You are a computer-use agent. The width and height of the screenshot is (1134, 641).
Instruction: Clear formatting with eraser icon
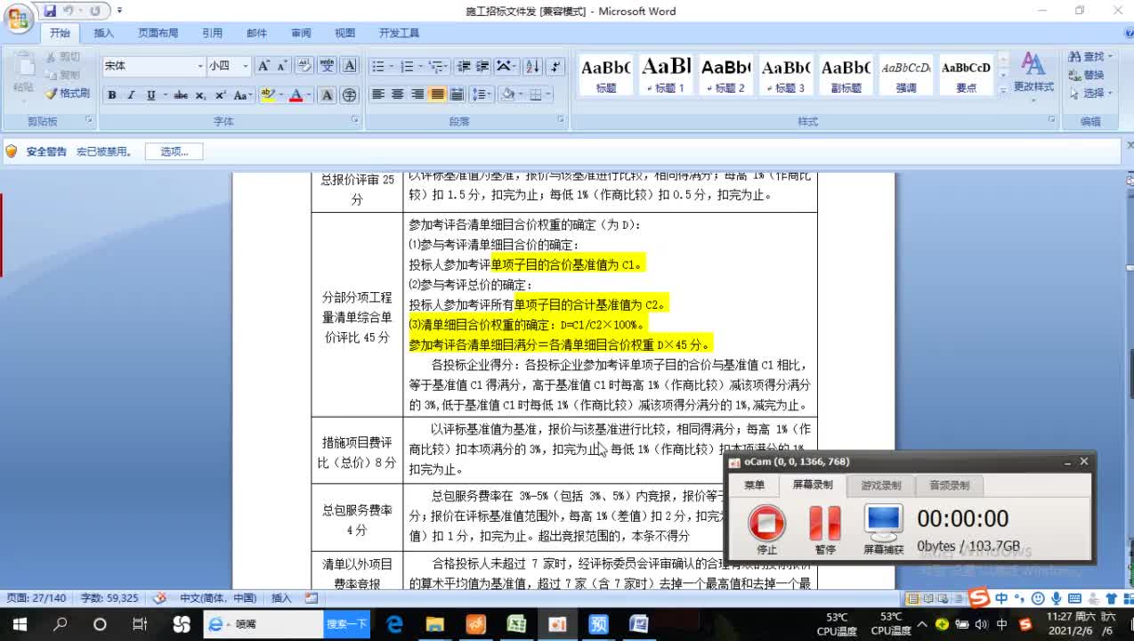tap(304, 66)
